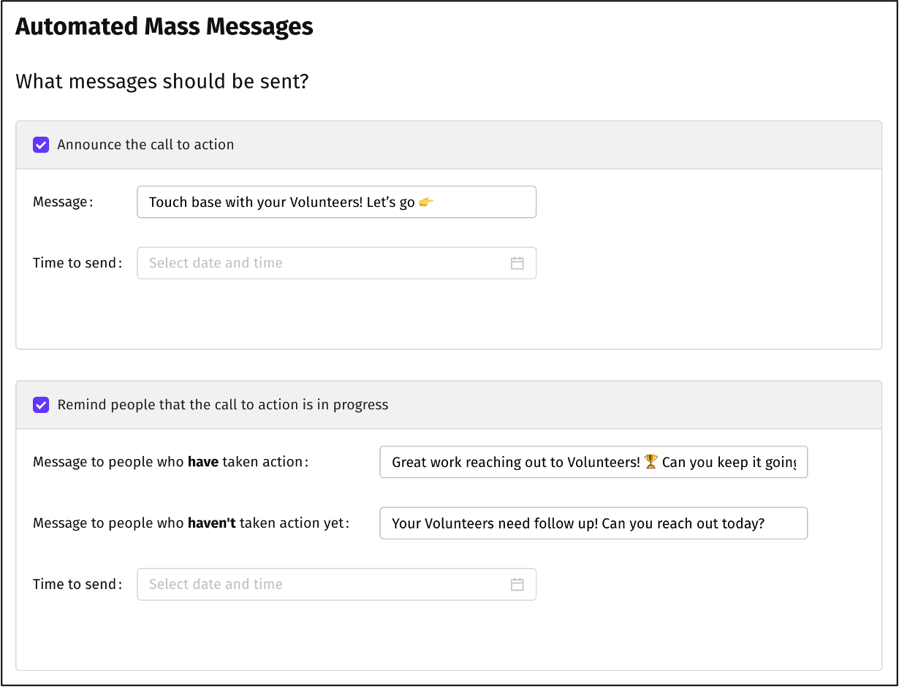Click 'Time to send:' label in reminder section
The height and width of the screenshot is (687, 899).
(77, 585)
